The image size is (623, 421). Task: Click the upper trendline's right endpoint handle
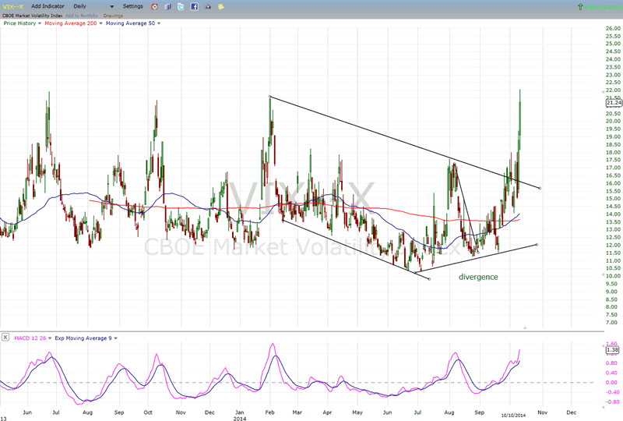540,188
